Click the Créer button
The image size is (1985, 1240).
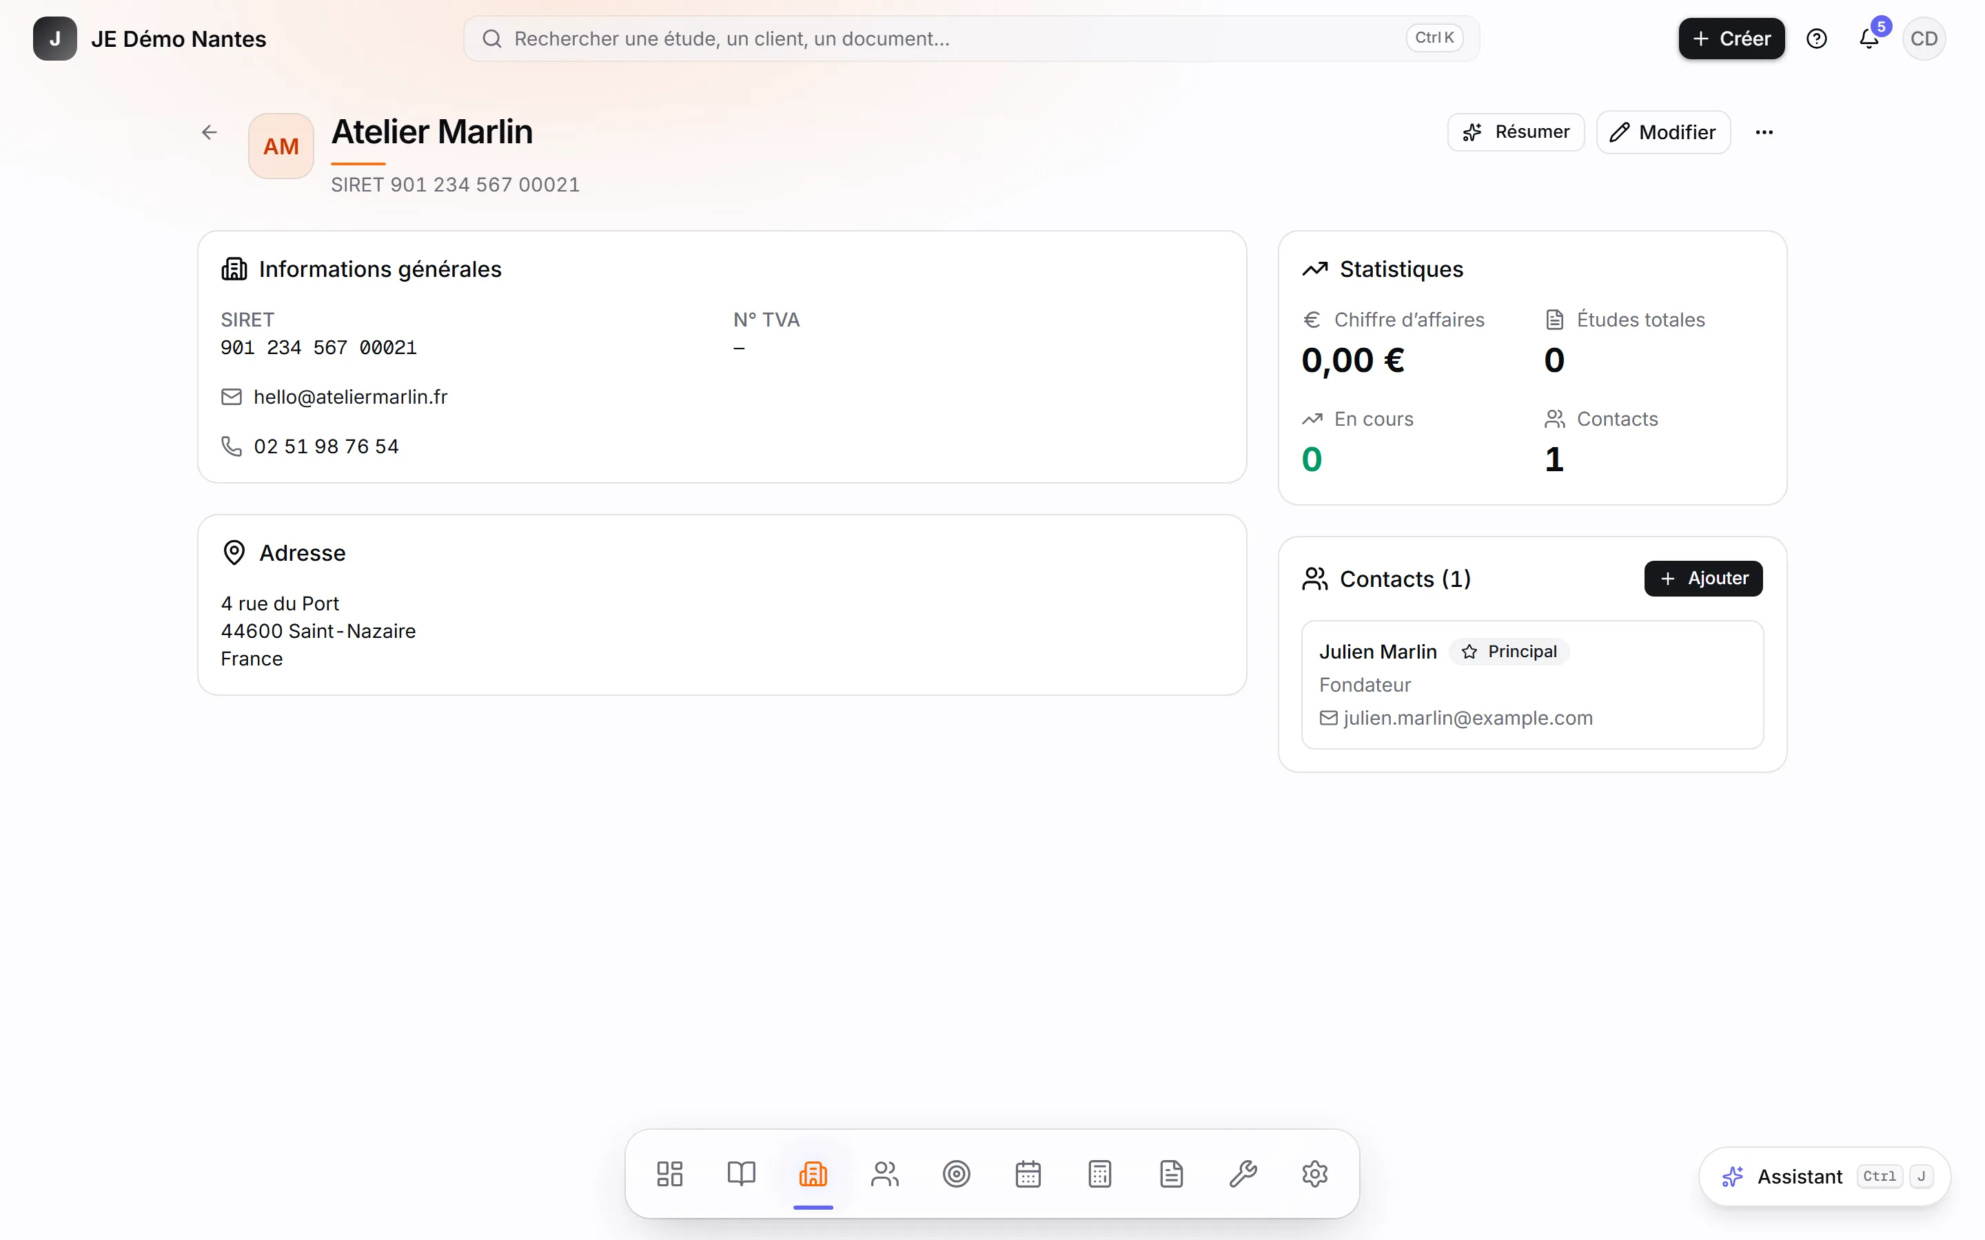[x=1731, y=39]
